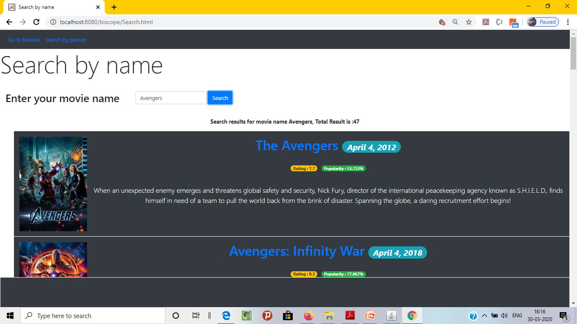Click the blue help icon in system tray
The image size is (577, 324).
tap(473, 316)
